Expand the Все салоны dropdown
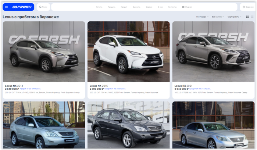The width and height of the screenshot is (257, 150). [x=218, y=17]
